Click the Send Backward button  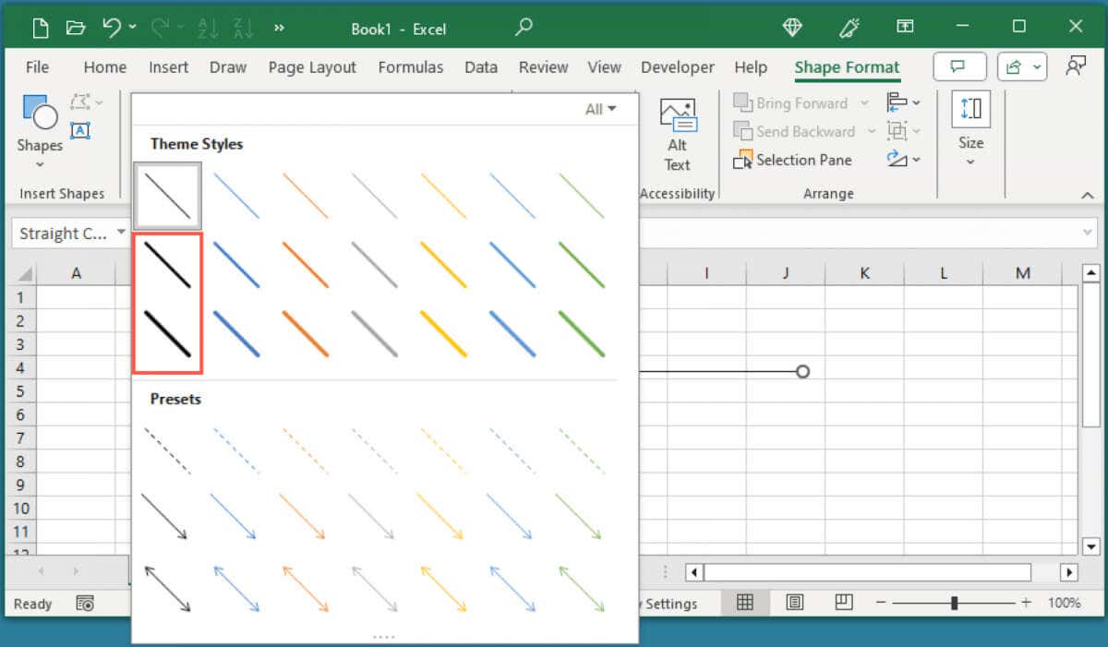coord(794,132)
